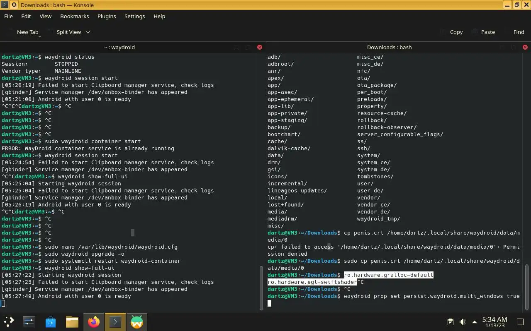Click 'mediadrm/' directory entry
531x331 pixels.
pos(283,218)
